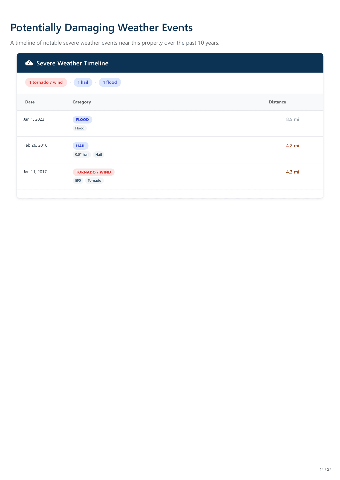The image size is (340, 480).
Task: Click the Jan 1, 2023 date entry
Action: tap(34, 119)
